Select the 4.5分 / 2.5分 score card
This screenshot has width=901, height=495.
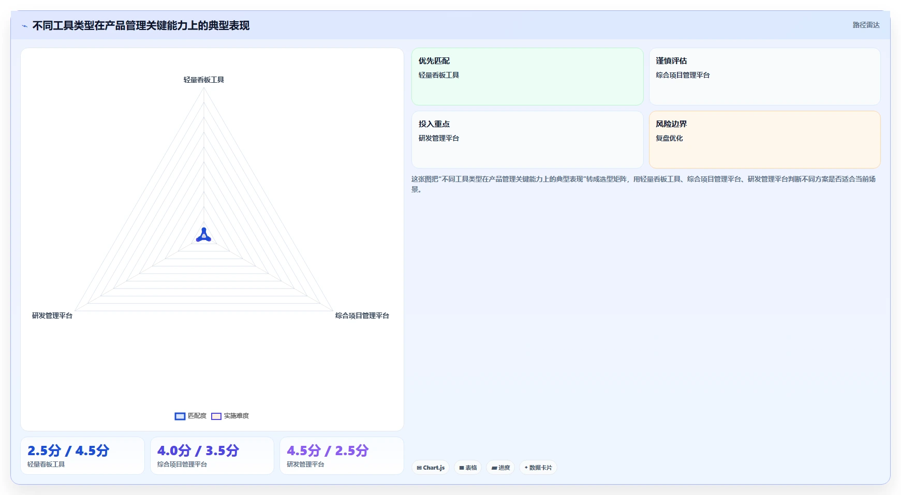342,456
